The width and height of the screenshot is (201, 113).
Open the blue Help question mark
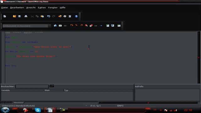[x=76, y=16]
